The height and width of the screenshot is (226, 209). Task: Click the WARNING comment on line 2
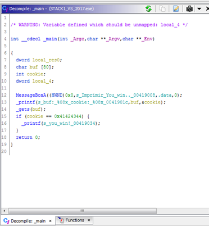(x=99, y=25)
